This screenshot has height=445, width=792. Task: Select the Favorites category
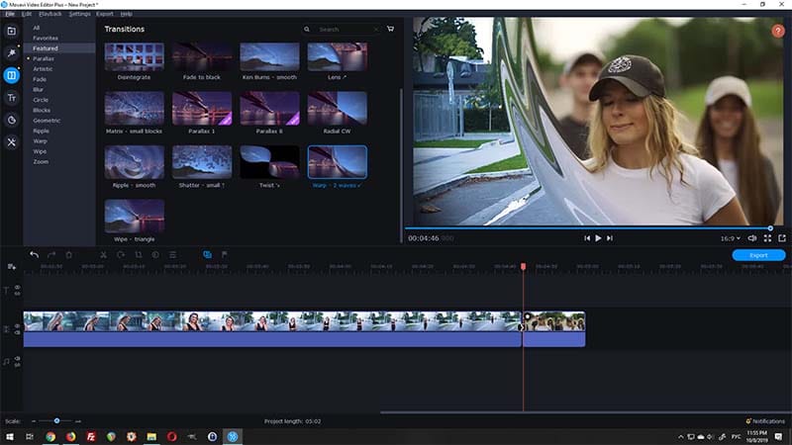[46, 38]
